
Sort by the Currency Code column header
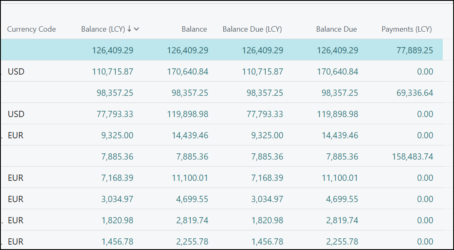pyautogui.click(x=31, y=29)
